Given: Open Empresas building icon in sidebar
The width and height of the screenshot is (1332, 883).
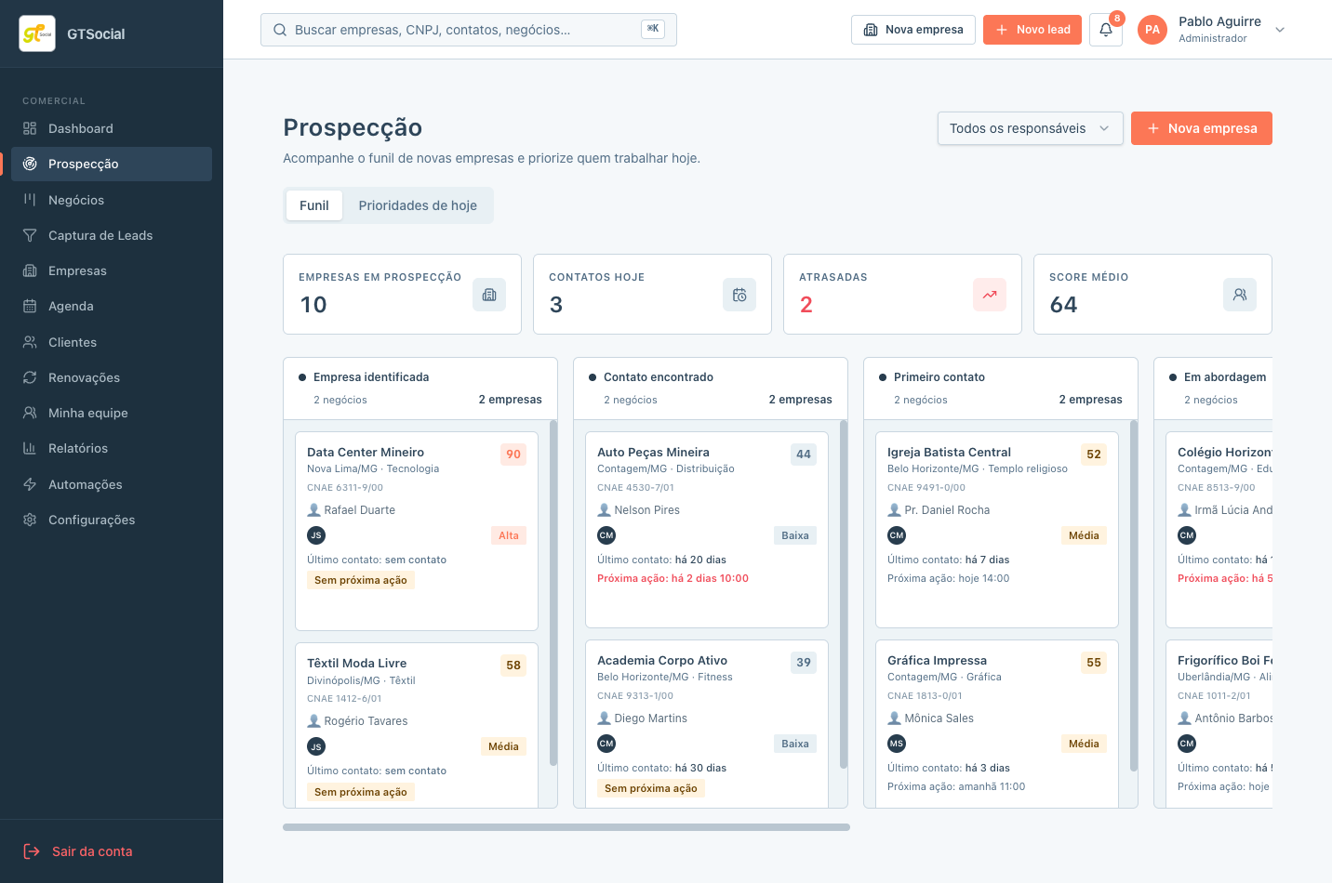Looking at the screenshot, I should point(30,270).
